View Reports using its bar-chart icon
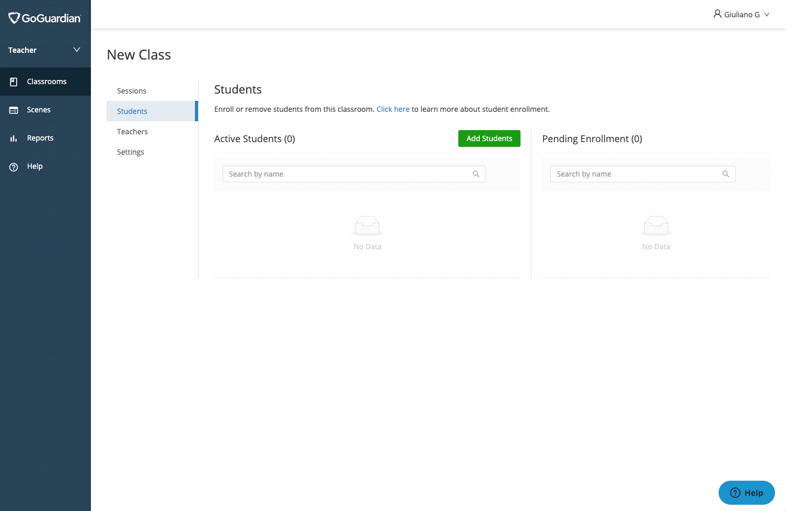 click(x=13, y=138)
